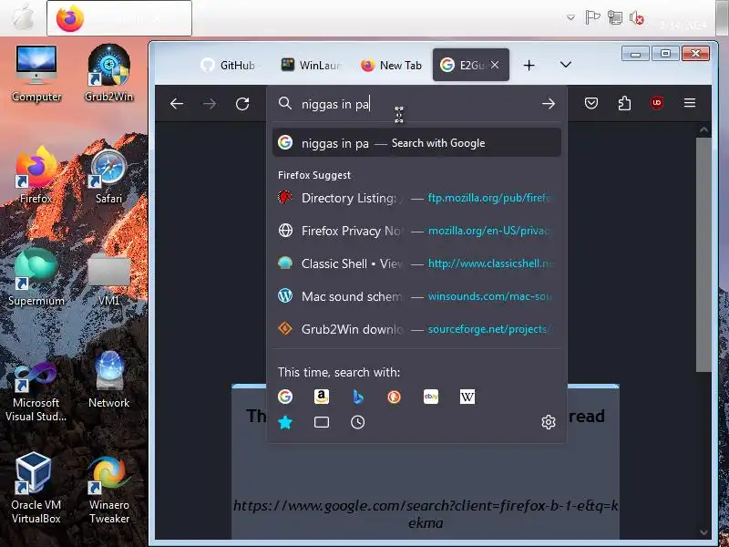Click the Apple logo start button
This screenshot has height=547, width=729.
point(22,18)
